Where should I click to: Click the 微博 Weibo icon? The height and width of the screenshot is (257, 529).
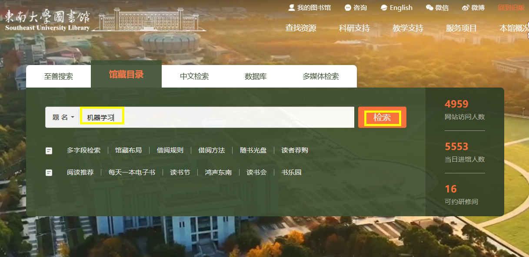click(466, 8)
